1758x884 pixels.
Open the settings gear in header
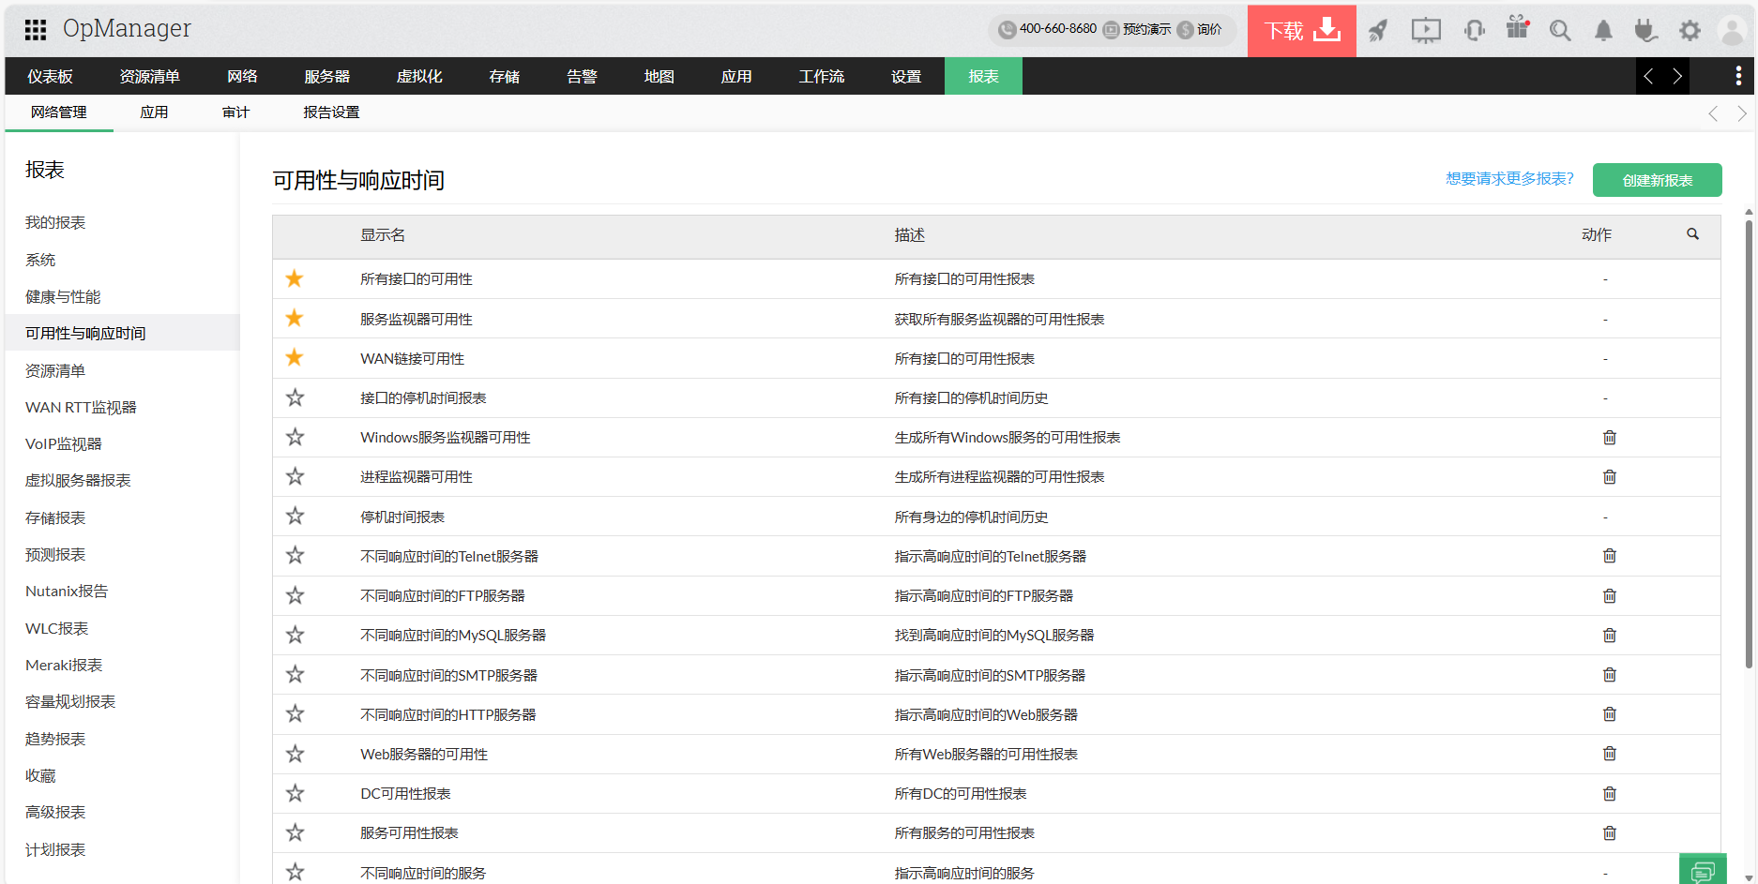coord(1690,31)
